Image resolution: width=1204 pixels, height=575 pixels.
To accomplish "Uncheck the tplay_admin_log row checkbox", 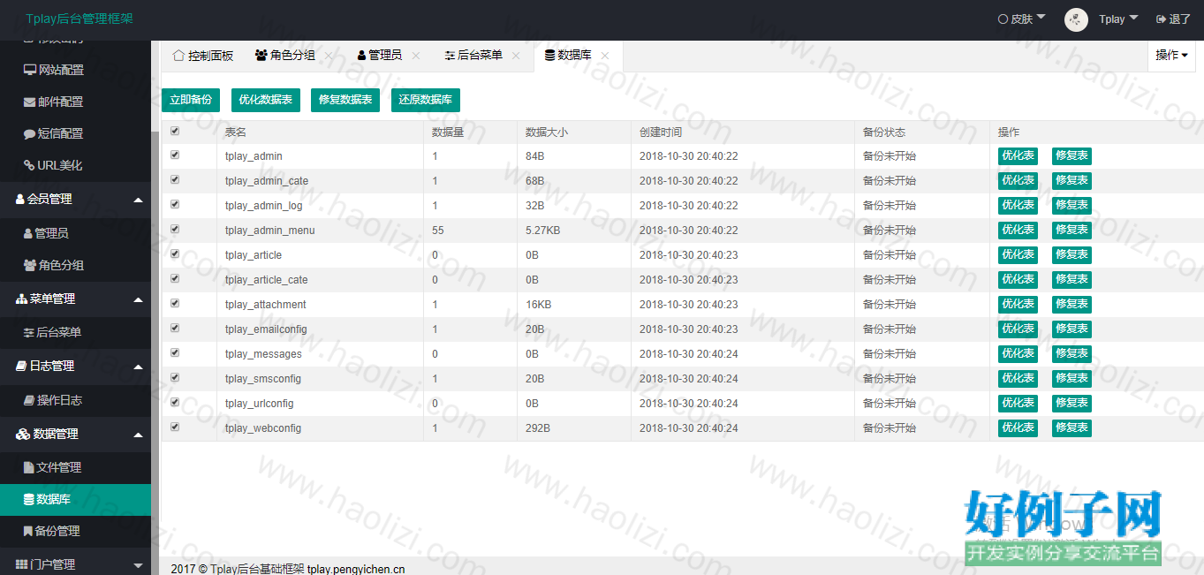I will pyautogui.click(x=175, y=204).
